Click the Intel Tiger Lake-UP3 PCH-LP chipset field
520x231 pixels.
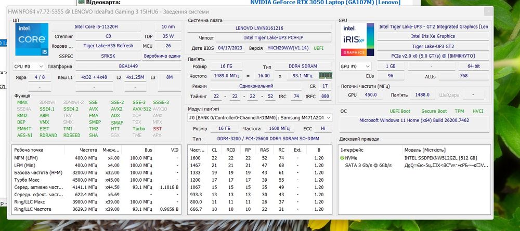coord(274,38)
